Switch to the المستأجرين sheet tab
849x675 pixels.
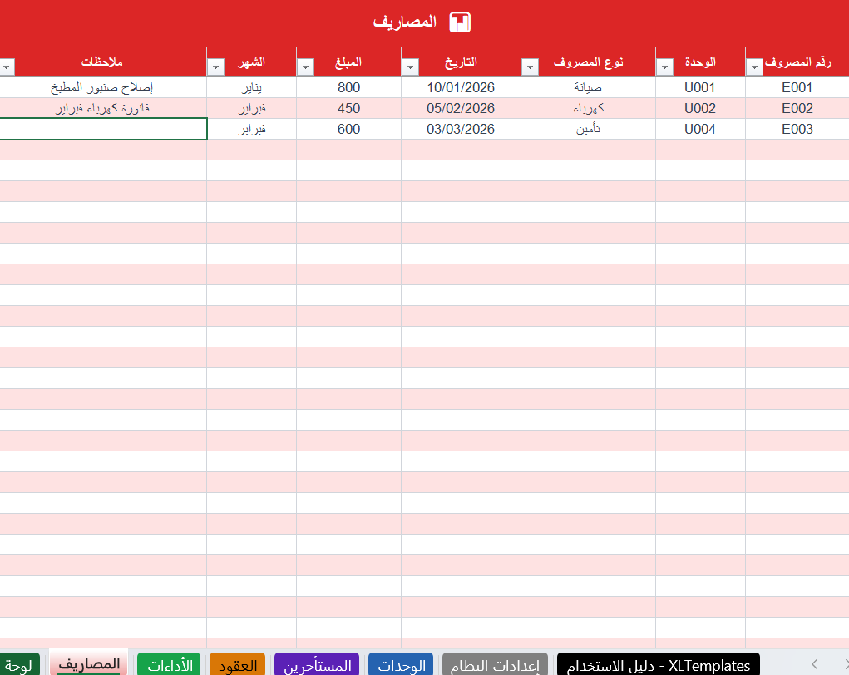[x=317, y=665]
